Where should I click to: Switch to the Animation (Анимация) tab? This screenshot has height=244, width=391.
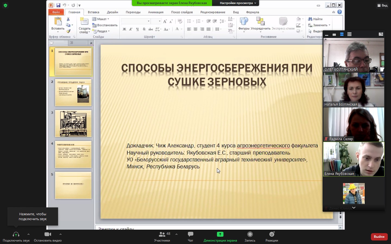click(156, 12)
